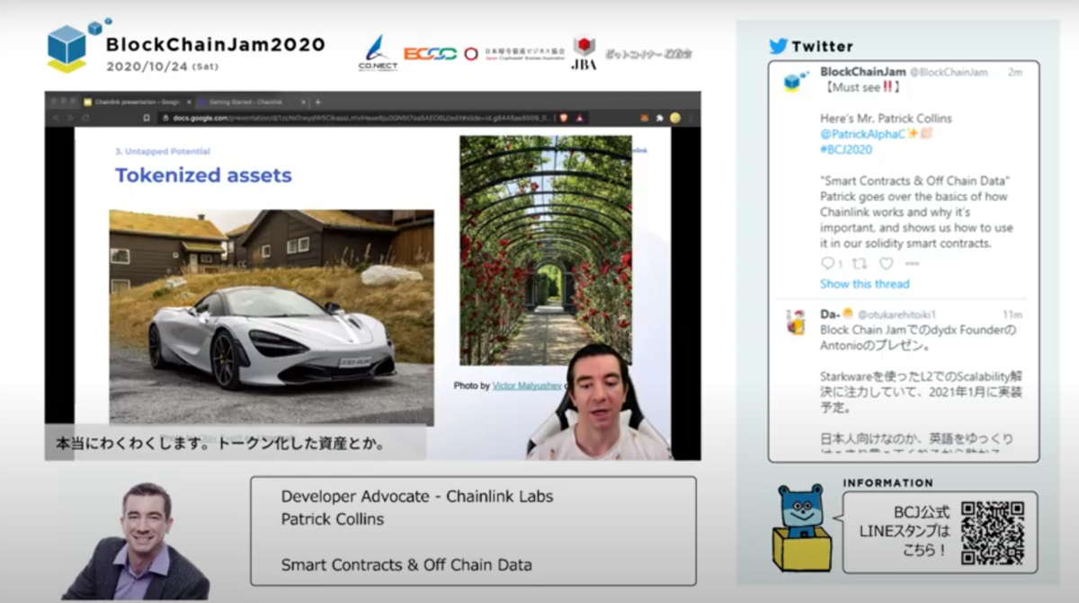Viewport: 1079px width, 603px height.
Task: Open the #BCJ2020 hashtag link
Action: pyautogui.click(x=846, y=150)
